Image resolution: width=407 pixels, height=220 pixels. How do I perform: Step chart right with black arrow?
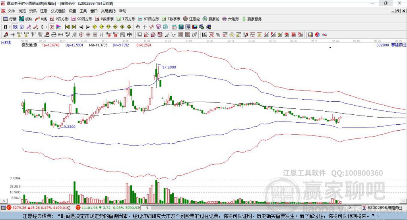[x=88, y=27]
